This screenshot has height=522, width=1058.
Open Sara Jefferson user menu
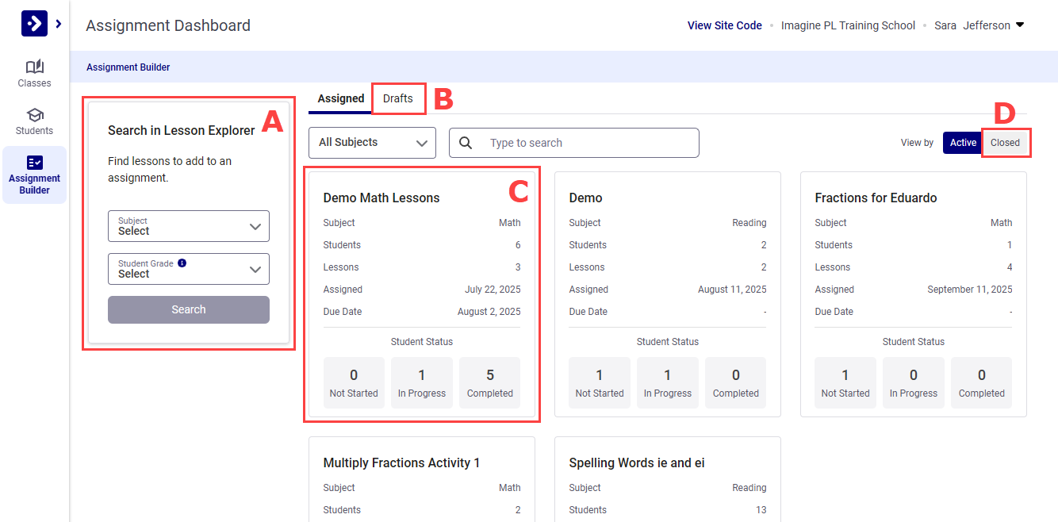coord(979,25)
